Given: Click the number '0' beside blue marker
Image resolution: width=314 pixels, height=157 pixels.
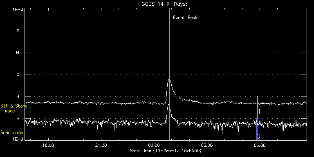Looking at the screenshot, I should click(x=258, y=137).
